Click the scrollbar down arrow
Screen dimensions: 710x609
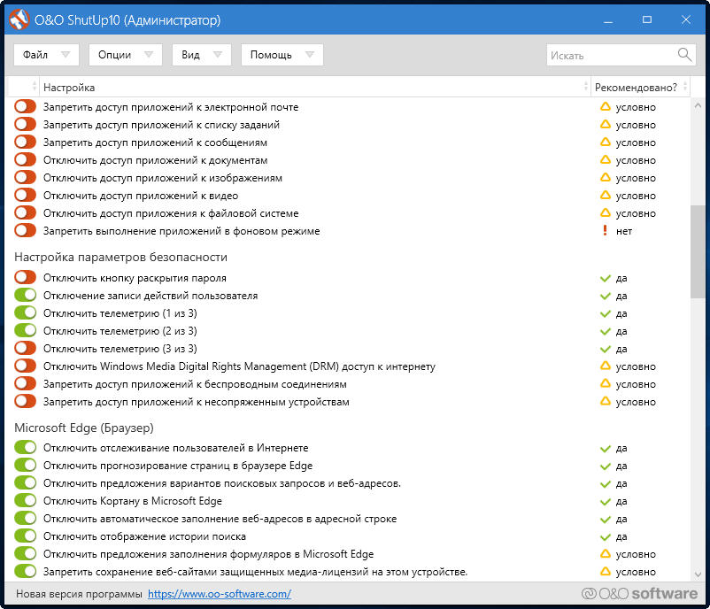(x=698, y=574)
